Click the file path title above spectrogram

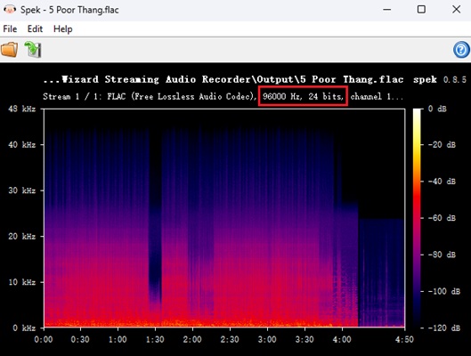(223, 79)
